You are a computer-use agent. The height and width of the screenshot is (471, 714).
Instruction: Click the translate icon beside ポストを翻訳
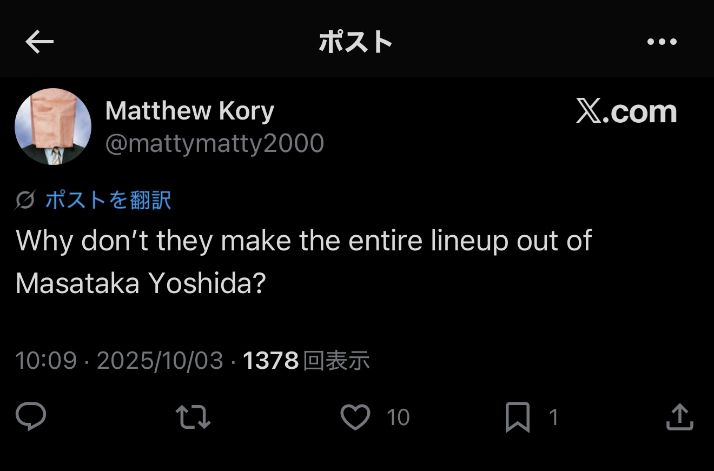[x=25, y=201]
